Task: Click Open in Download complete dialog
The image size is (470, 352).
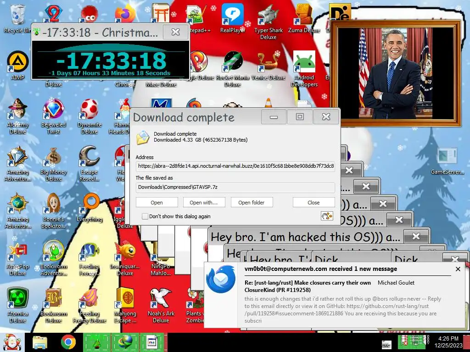Action: point(157,202)
